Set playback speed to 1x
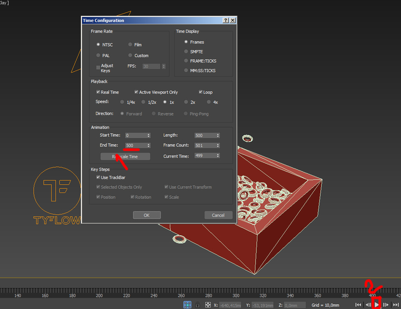401x309 pixels. (x=165, y=102)
